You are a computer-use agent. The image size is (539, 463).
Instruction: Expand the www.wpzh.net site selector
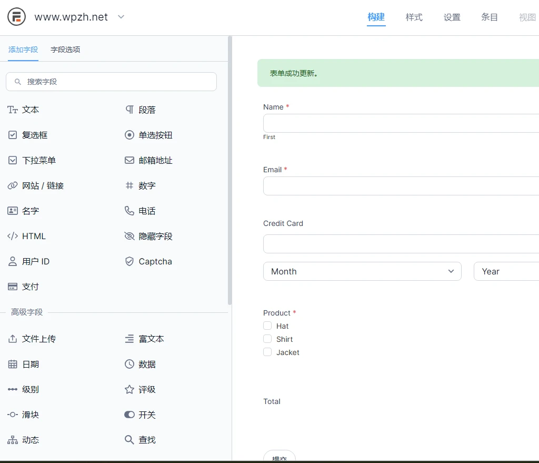(x=121, y=16)
